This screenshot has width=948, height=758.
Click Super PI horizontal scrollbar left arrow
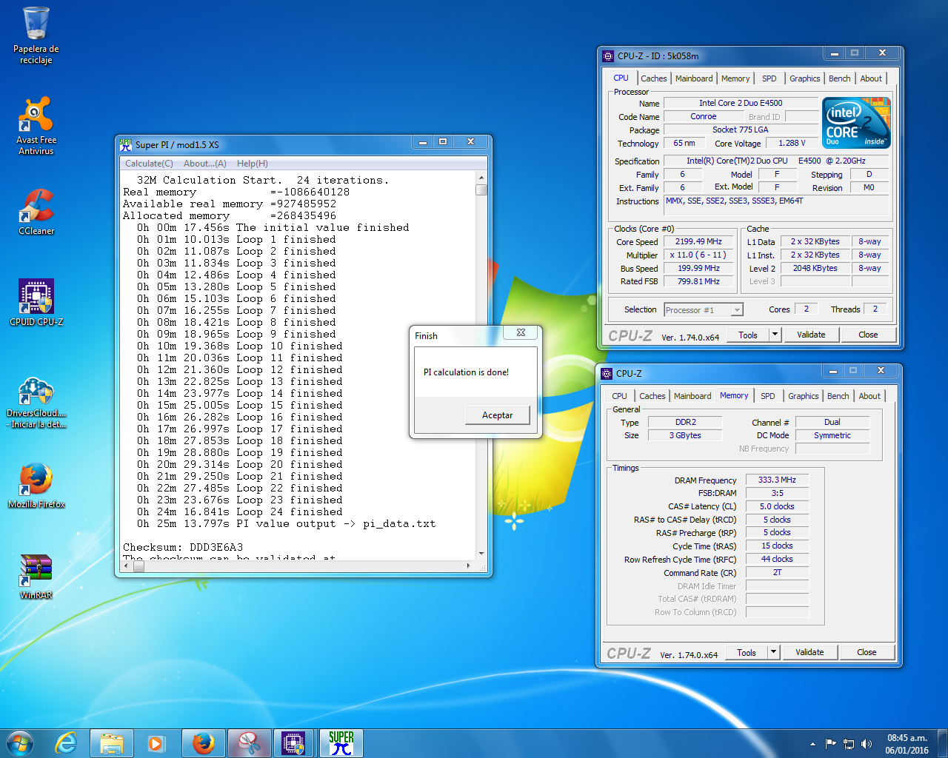click(x=125, y=566)
